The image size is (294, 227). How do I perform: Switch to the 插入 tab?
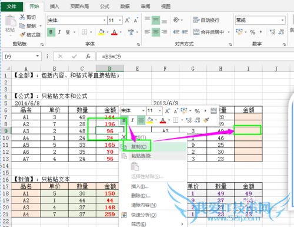pos(54,6)
